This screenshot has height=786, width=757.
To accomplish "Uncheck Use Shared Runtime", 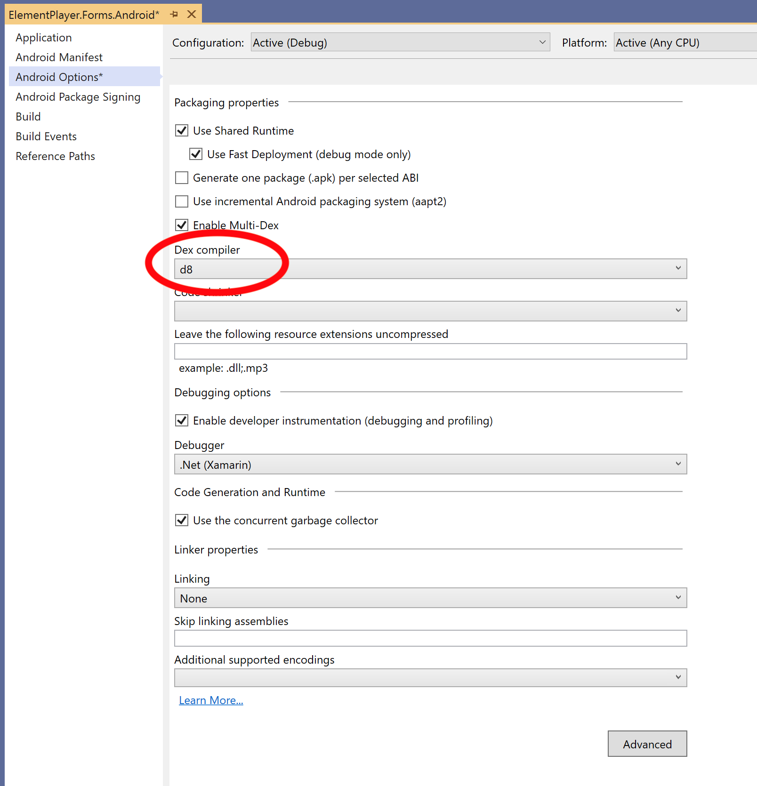I will point(182,130).
